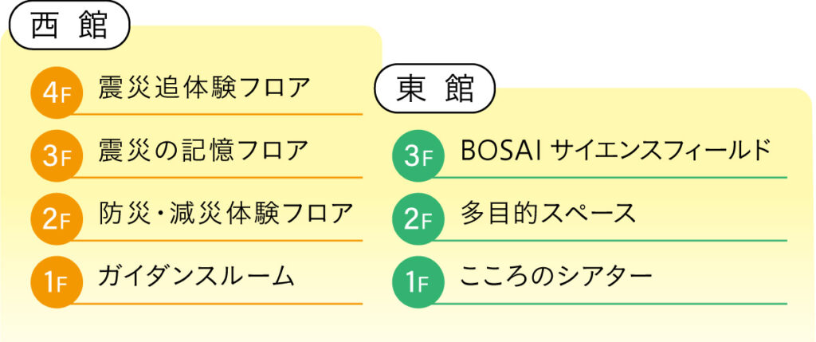Image resolution: width=816 pixels, height=342 pixels.
Task: Click the 多目的スペース text
Action: [x=548, y=214]
